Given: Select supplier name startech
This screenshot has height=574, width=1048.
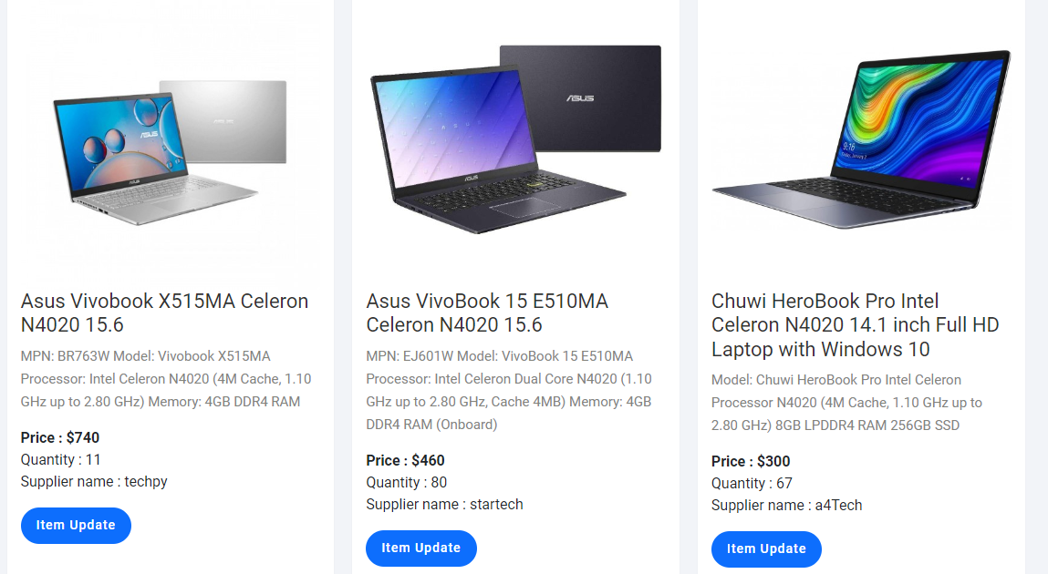Looking at the screenshot, I should (444, 505).
